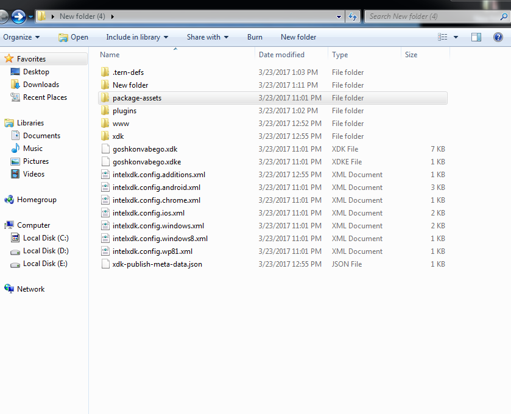
Task: Click XDKE File type label
Action: [x=347, y=162]
